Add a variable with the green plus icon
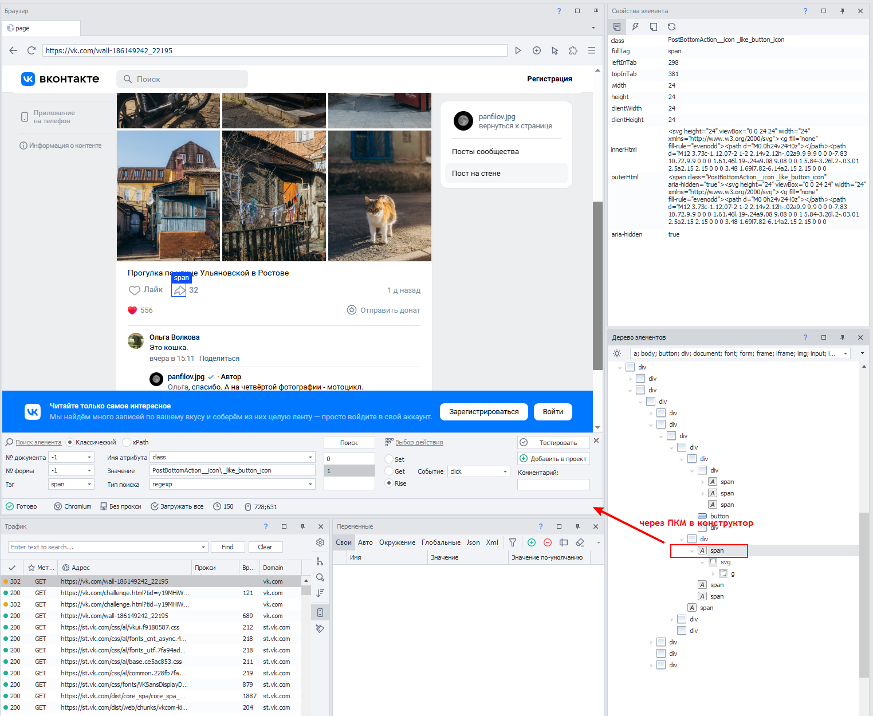The width and height of the screenshot is (873, 716). [x=532, y=542]
